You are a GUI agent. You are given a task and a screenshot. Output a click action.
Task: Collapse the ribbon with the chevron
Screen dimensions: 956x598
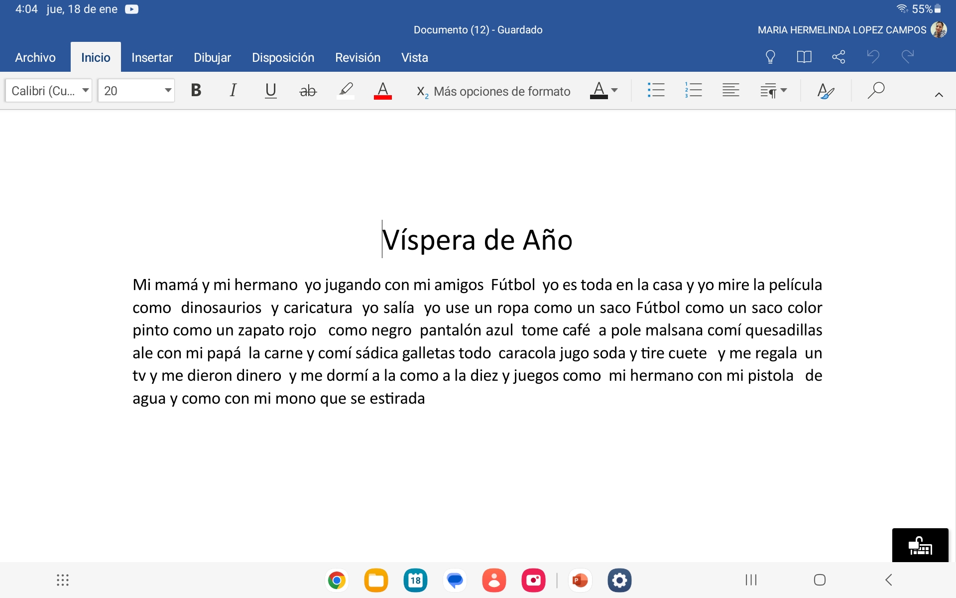pos(939,95)
